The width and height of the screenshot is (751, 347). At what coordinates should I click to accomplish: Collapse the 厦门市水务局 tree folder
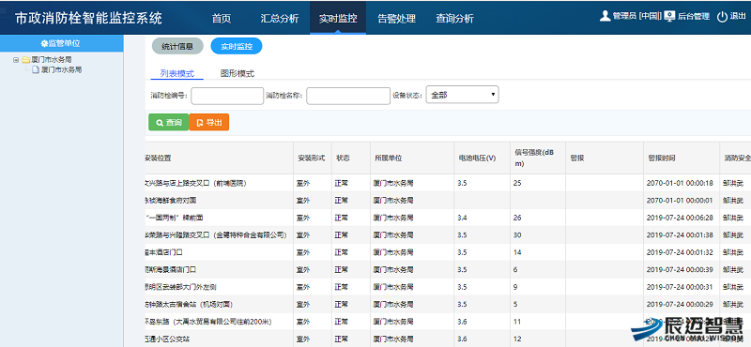click(x=16, y=60)
